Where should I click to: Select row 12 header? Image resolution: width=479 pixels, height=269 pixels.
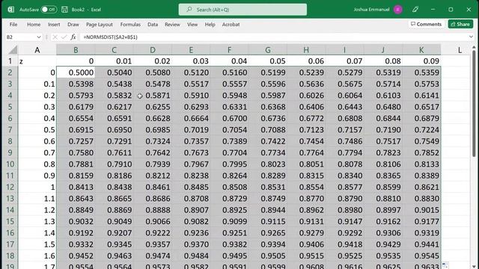pos(10,187)
